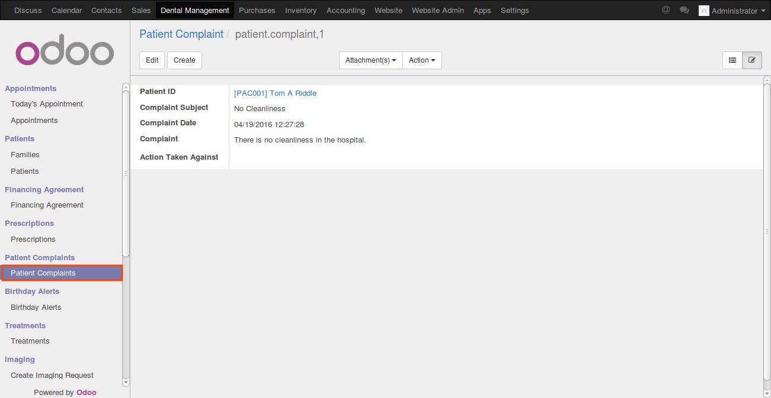This screenshot has width=771, height=398.
Task: Open the conversations chat bubble icon
Action: (684, 10)
